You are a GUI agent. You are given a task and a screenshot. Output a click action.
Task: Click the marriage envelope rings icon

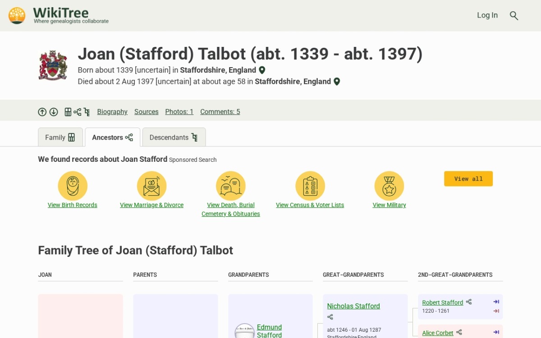[x=152, y=186]
